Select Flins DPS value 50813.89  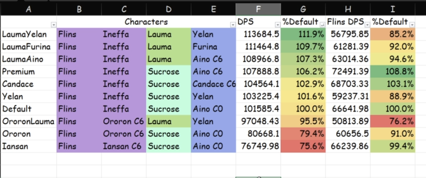[x=348, y=122]
